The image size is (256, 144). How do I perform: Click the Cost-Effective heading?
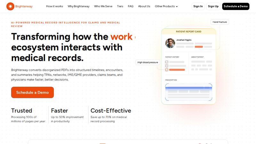click(111, 110)
